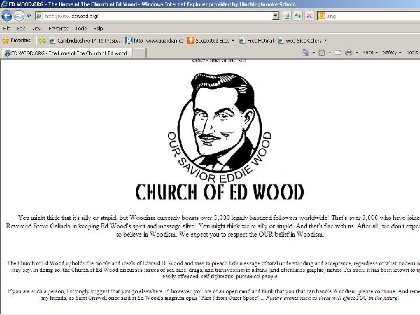Click the page icon in address bar
The width and height of the screenshot is (420, 315).
(40, 16)
